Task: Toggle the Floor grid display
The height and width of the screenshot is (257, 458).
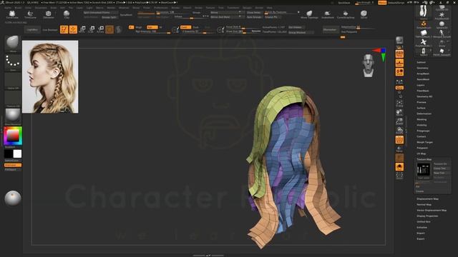Action: (x=399, y=63)
